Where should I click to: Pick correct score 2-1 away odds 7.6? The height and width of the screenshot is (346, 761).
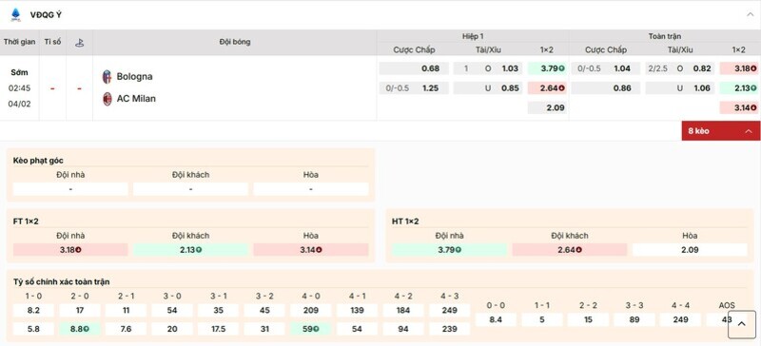(126, 329)
